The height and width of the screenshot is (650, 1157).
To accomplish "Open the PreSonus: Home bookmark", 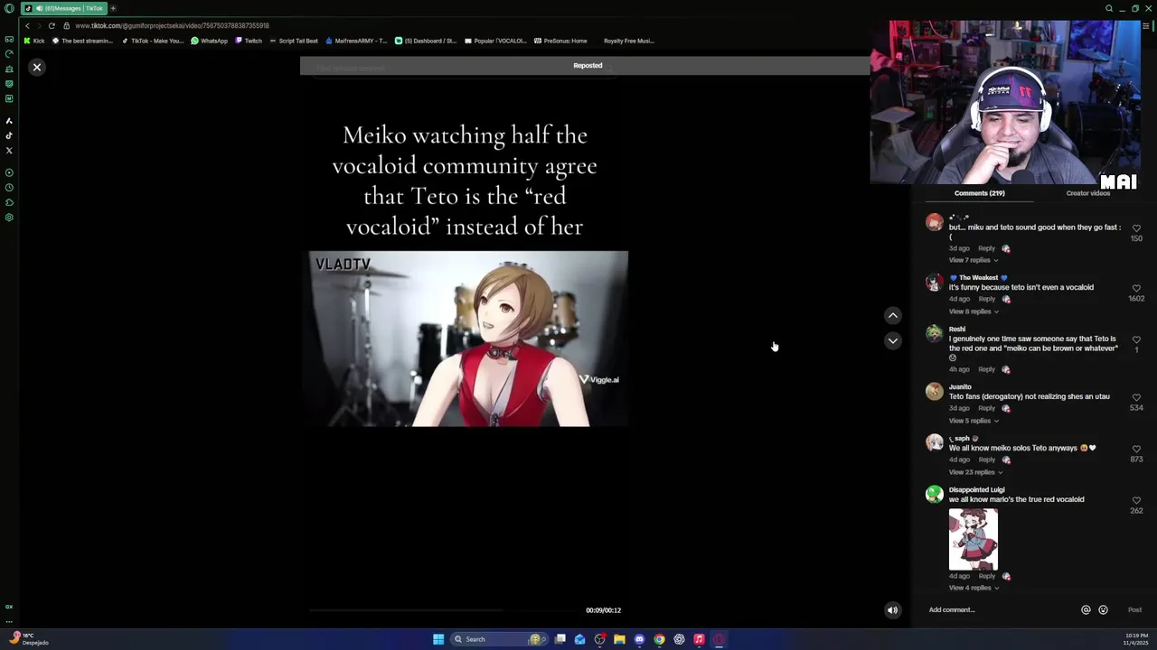I will pos(560,41).
